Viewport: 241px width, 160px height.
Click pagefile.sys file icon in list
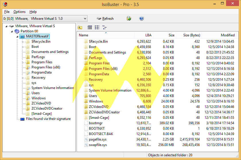86,139
